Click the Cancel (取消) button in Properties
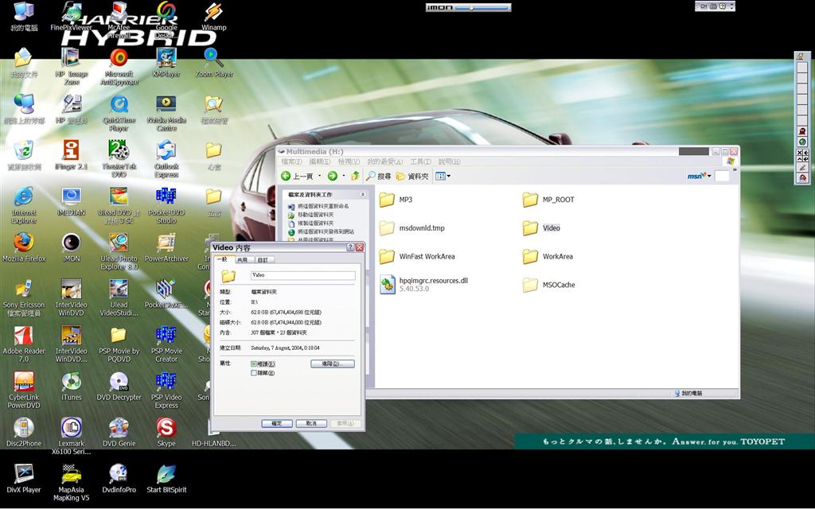The width and height of the screenshot is (815, 509). pyautogui.click(x=311, y=423)
